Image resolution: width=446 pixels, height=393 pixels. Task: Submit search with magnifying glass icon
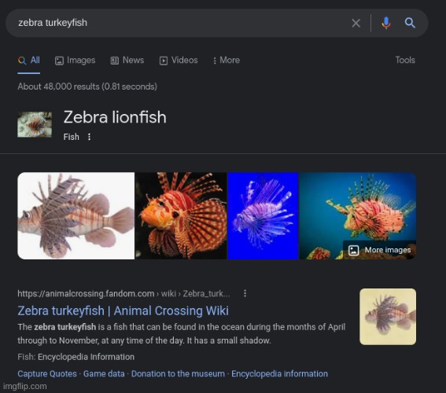click(410, 23)
